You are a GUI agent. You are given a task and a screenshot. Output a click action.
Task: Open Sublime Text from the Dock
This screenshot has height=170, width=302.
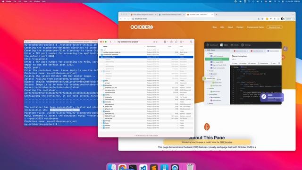(154, 167)
